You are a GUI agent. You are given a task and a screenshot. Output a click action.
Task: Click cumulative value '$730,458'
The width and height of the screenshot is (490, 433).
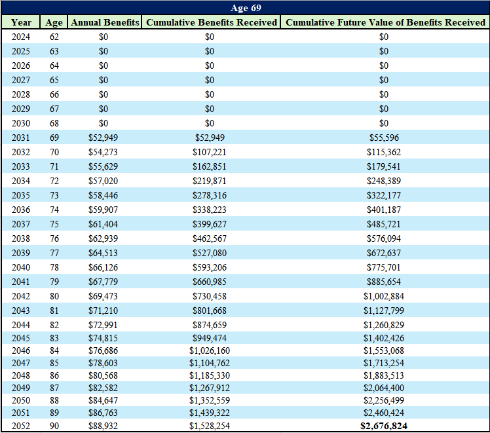click(210, 296)
